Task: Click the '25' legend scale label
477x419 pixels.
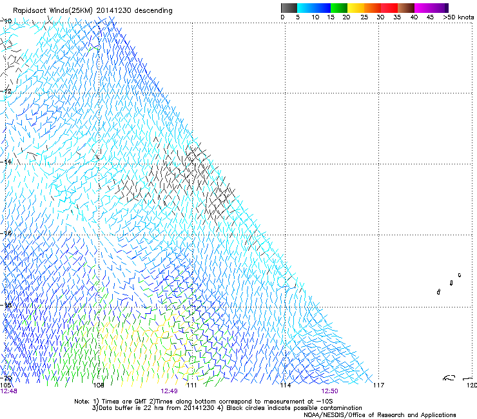Action: (x=364, y=17)
